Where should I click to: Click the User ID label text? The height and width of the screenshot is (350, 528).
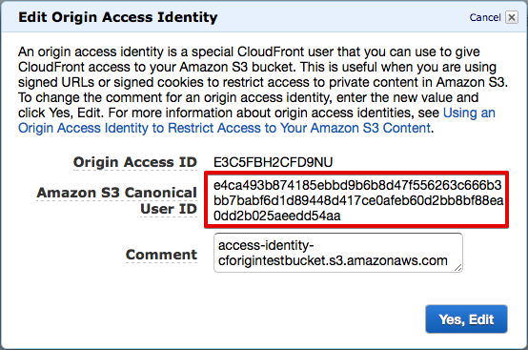(x=169, y=209)
